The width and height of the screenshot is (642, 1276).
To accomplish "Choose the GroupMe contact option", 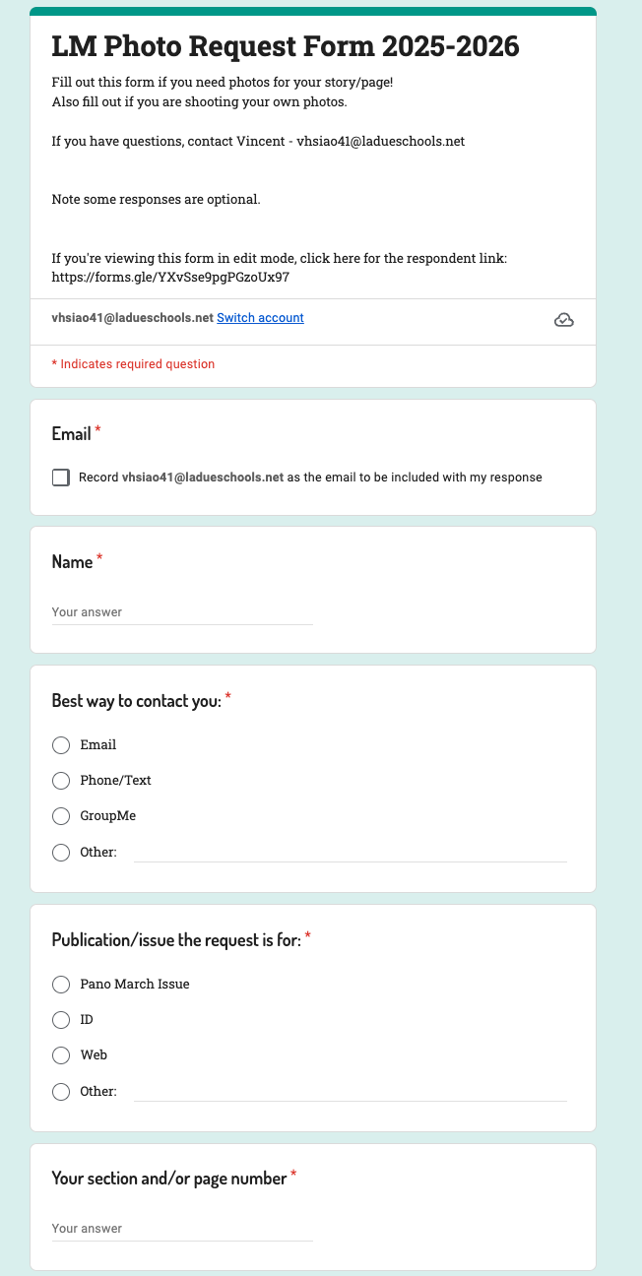I will [61, 816].
